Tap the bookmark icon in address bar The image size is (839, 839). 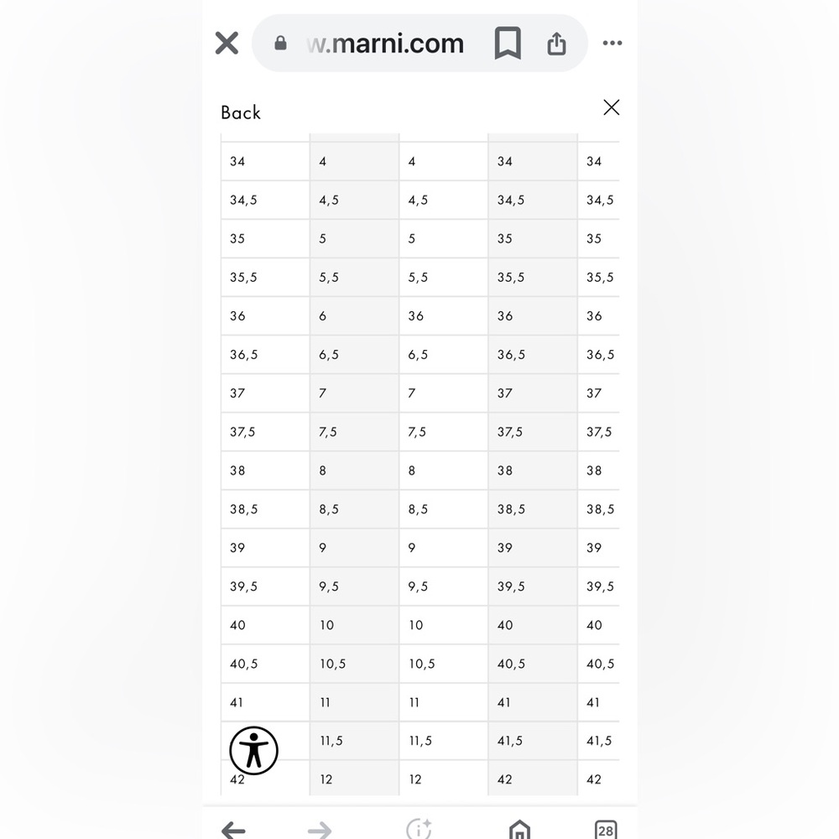508,43
